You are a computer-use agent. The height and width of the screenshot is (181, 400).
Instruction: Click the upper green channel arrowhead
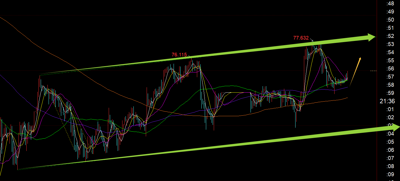coord(371,36)
